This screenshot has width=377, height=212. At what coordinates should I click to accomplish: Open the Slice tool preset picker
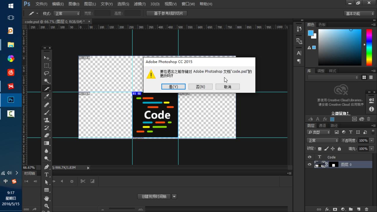point(33,14)
